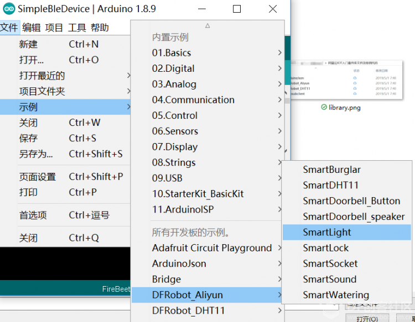Viewport: 415px width, 322px height.
Task: Expand ArduinoJson examples
Action: pos(207,263)
